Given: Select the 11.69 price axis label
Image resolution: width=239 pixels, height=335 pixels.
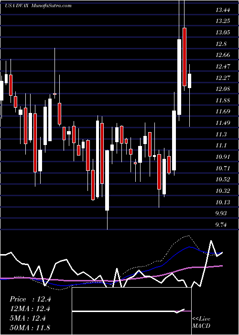Looking at the screenshot, I should coord(223,112).
